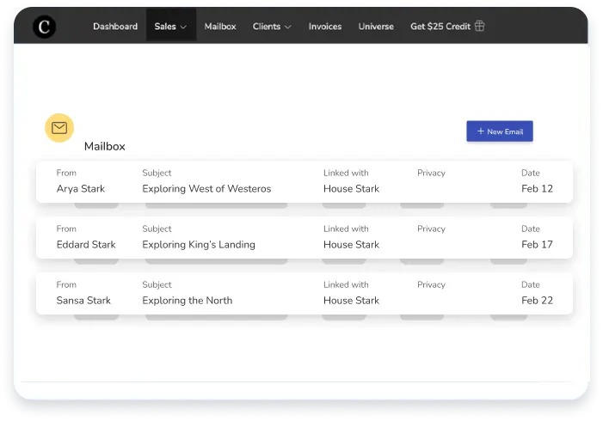Open the Clients dropdown in navigation
The image size is (603, 421).
pyautogui.click(x=272, y=27)
